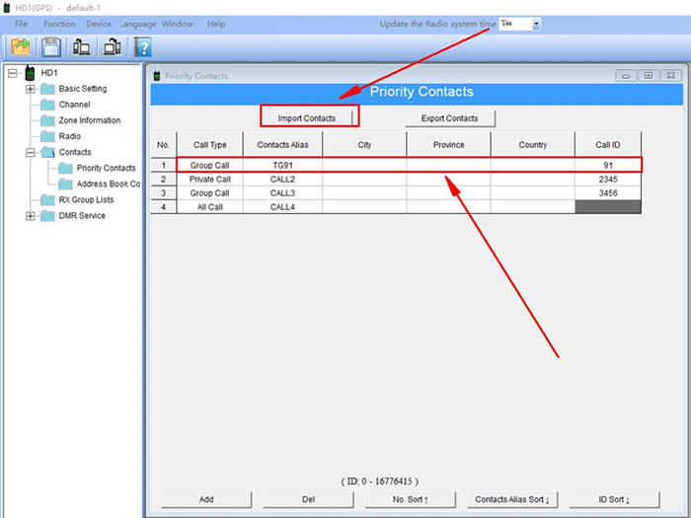The width and height of the screenshot is (691, 518).
Task: Open the Function menu
Action: 59,24
